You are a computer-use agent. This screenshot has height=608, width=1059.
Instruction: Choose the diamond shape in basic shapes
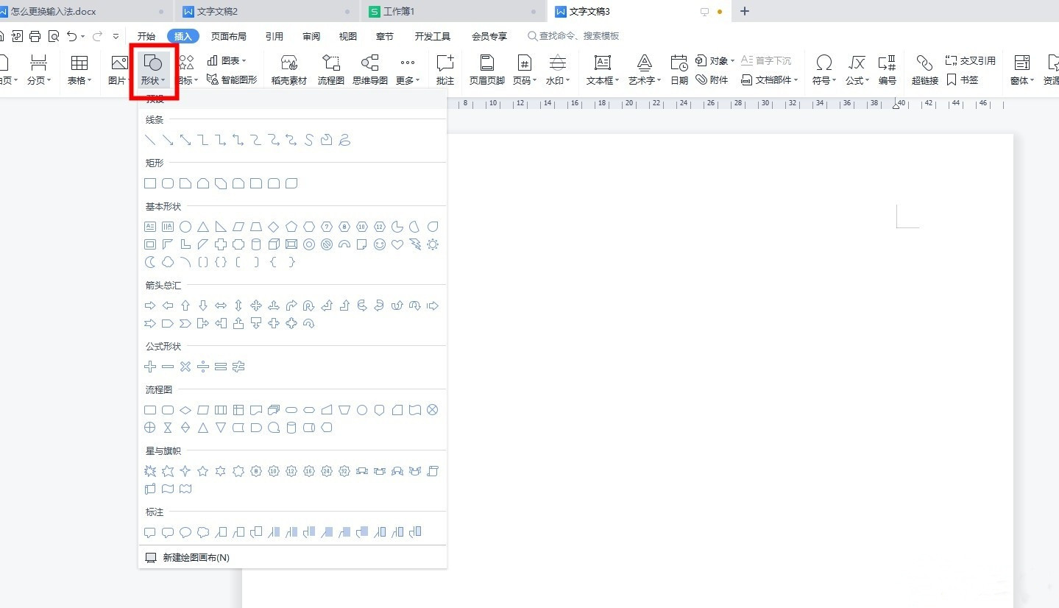[x=274, y=227]
